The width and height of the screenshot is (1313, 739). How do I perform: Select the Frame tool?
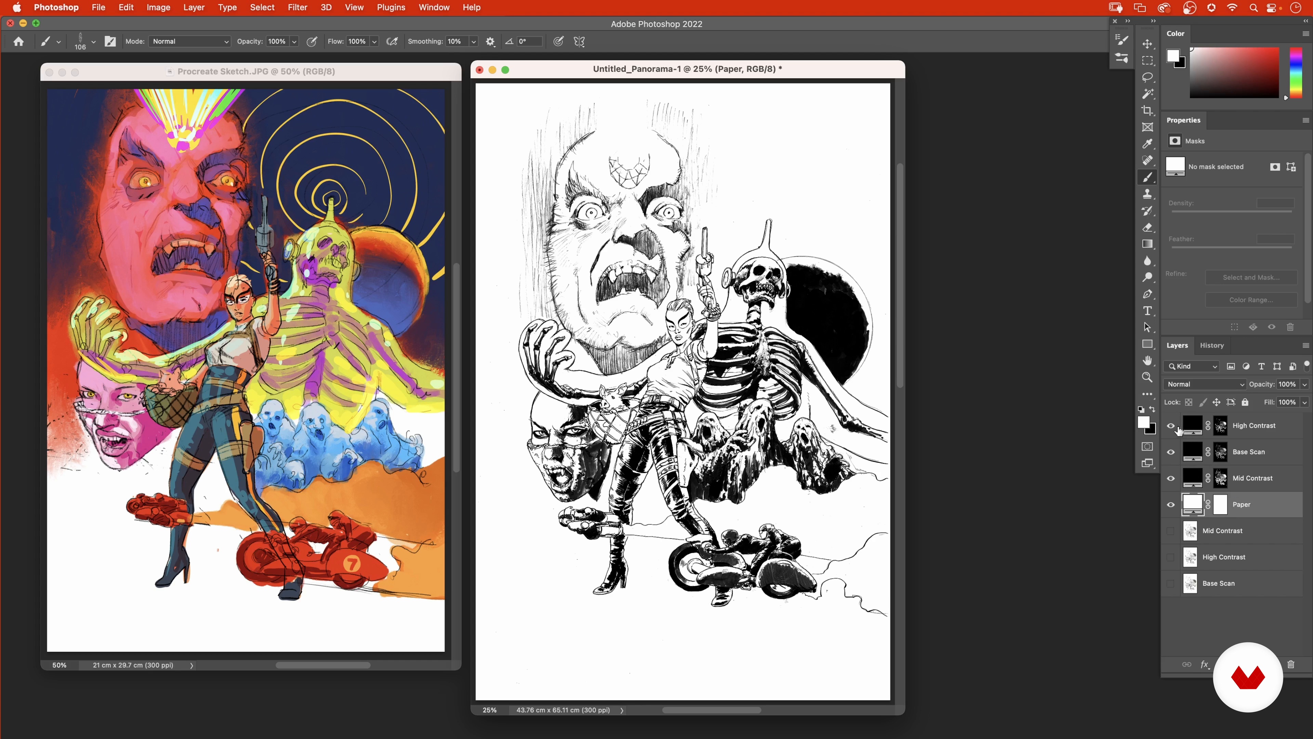[x=1148, y=128]
